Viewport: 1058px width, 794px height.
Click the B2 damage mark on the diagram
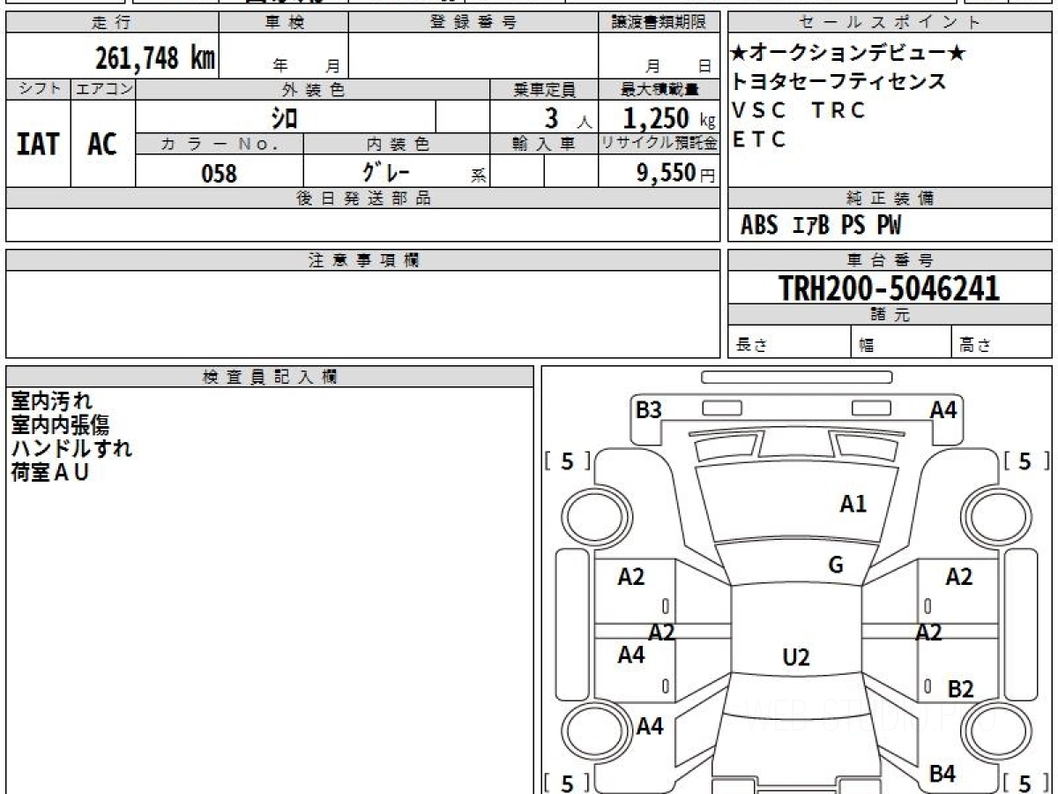[960, 688]
